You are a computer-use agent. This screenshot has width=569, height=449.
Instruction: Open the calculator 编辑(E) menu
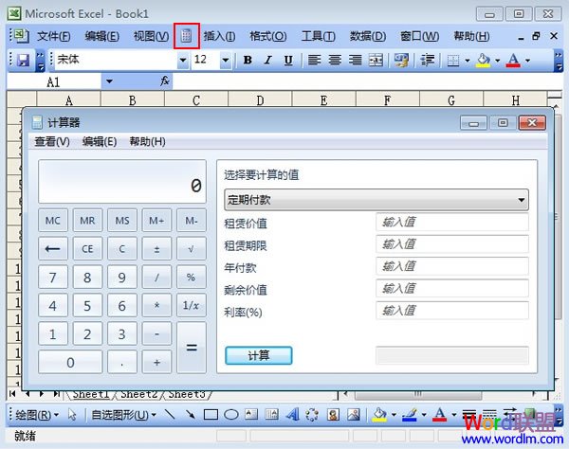coord(100,141)
